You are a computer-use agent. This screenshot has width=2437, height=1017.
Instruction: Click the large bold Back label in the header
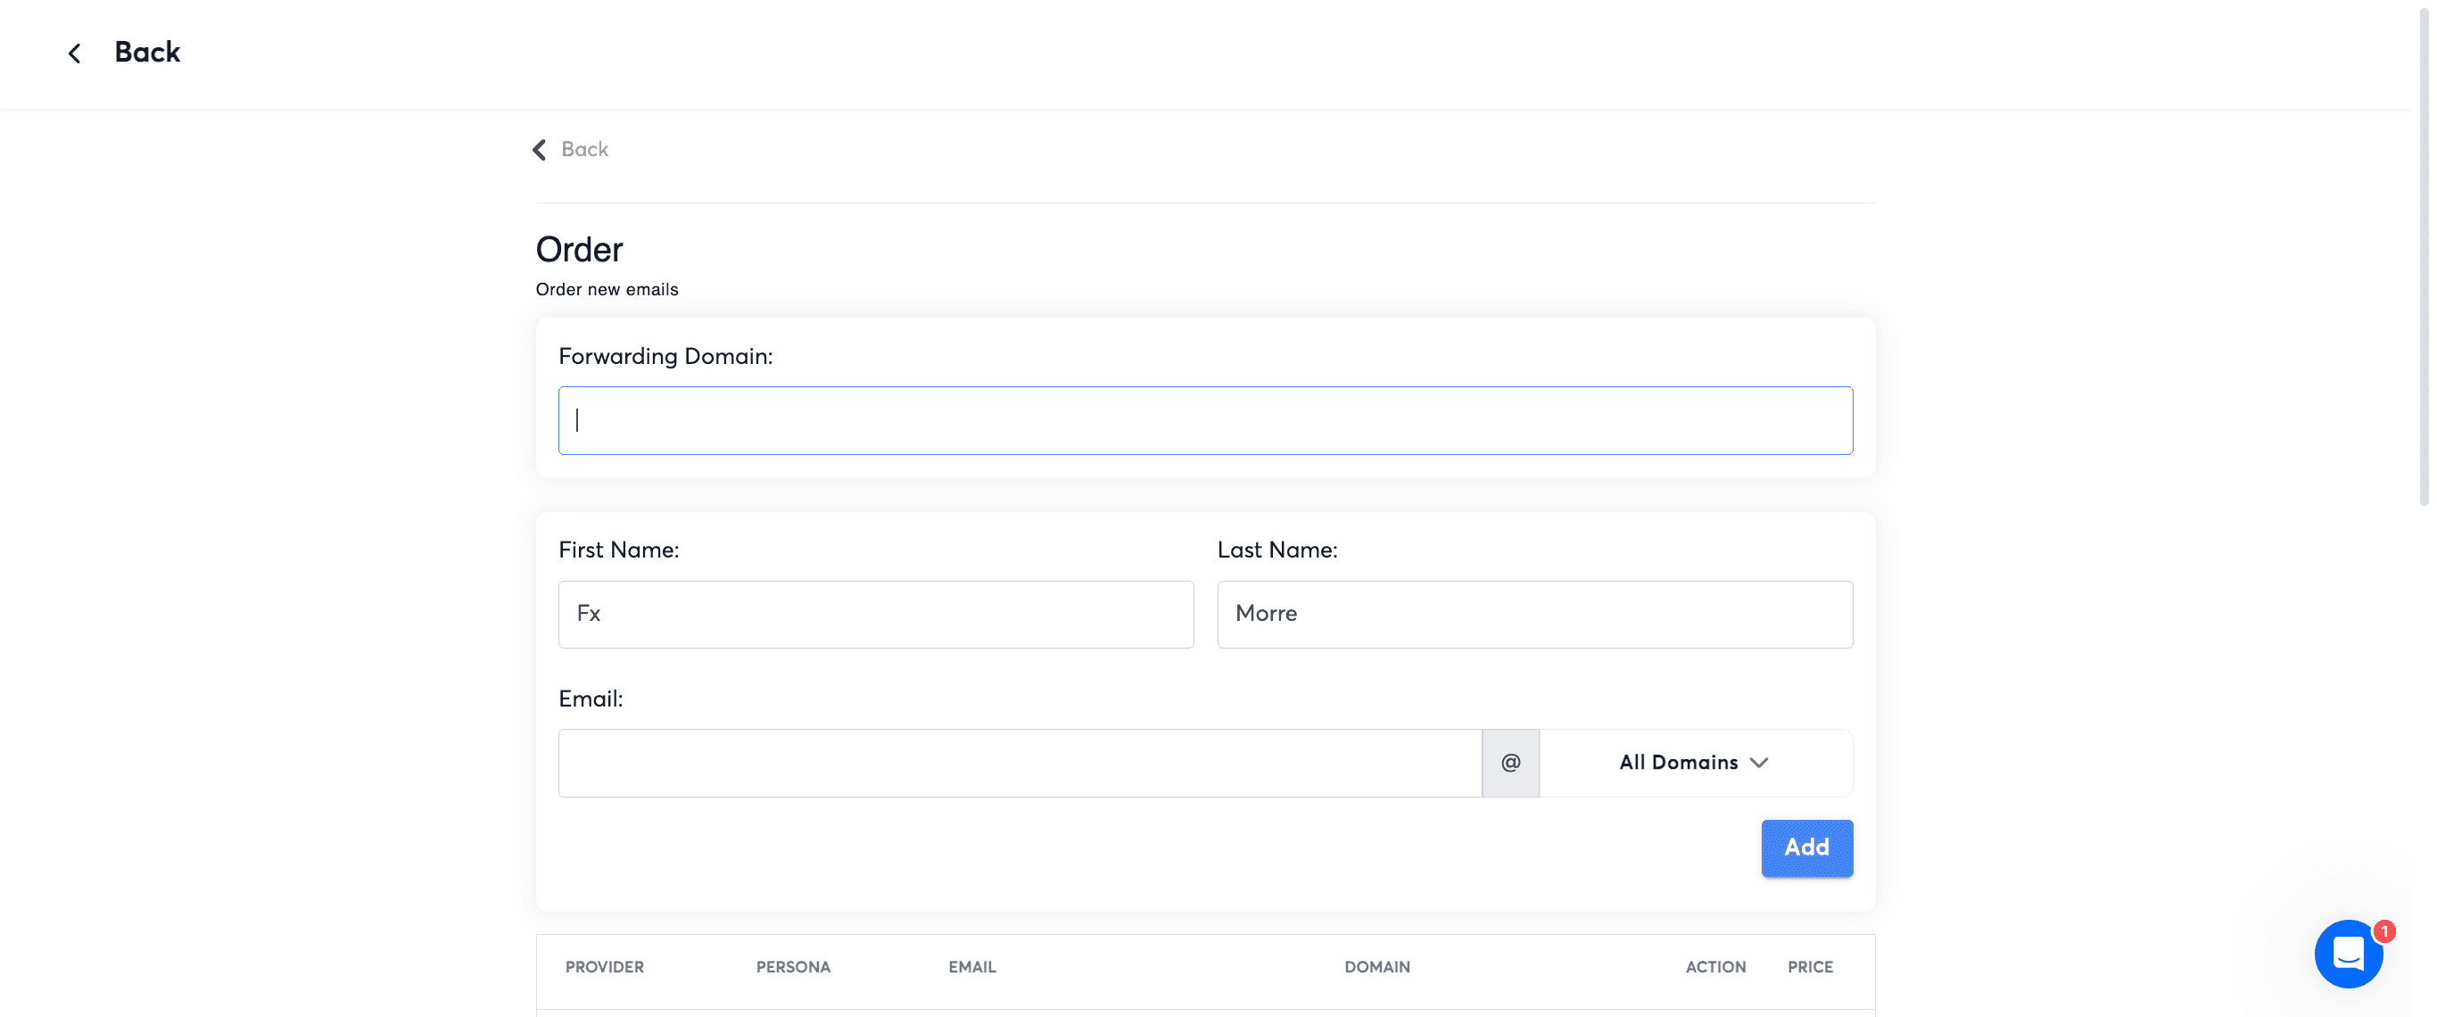[x=147, y=52]
